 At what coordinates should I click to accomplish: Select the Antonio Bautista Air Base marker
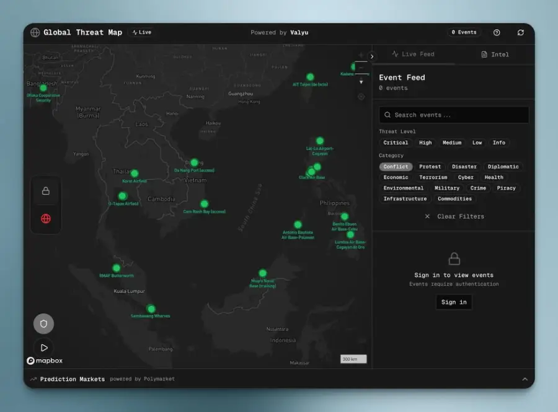[298, 225]
